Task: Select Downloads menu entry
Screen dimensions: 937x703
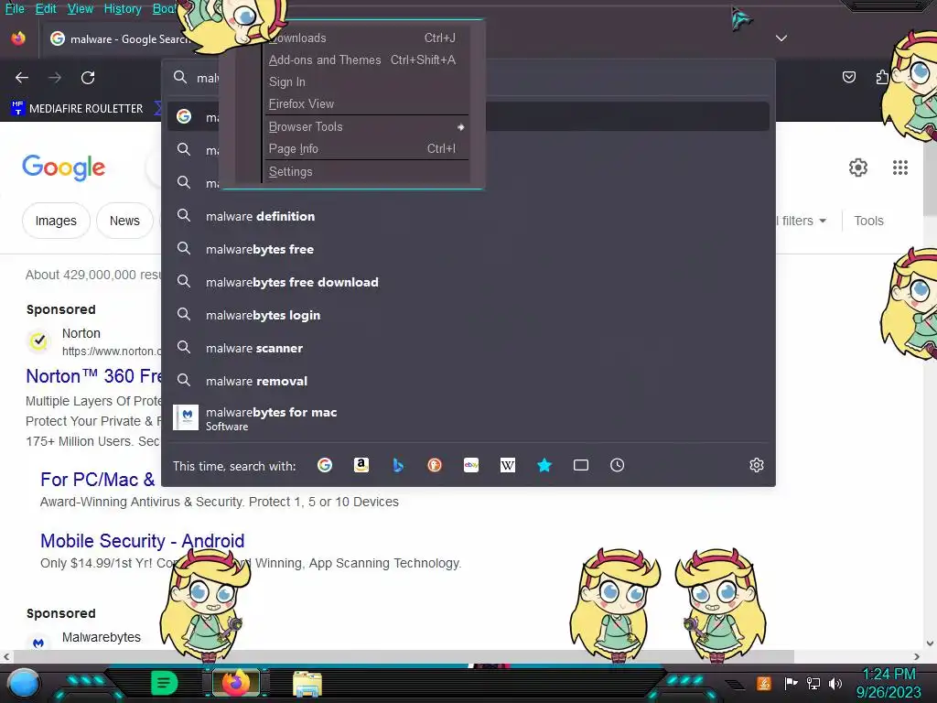Action: click(x=366, y=38)
